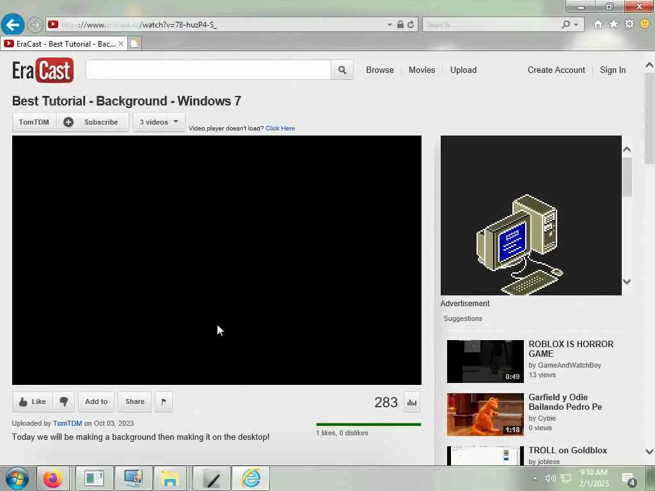Click the EraCast logo
655x491 pixels.
click(x=43, y=70)
